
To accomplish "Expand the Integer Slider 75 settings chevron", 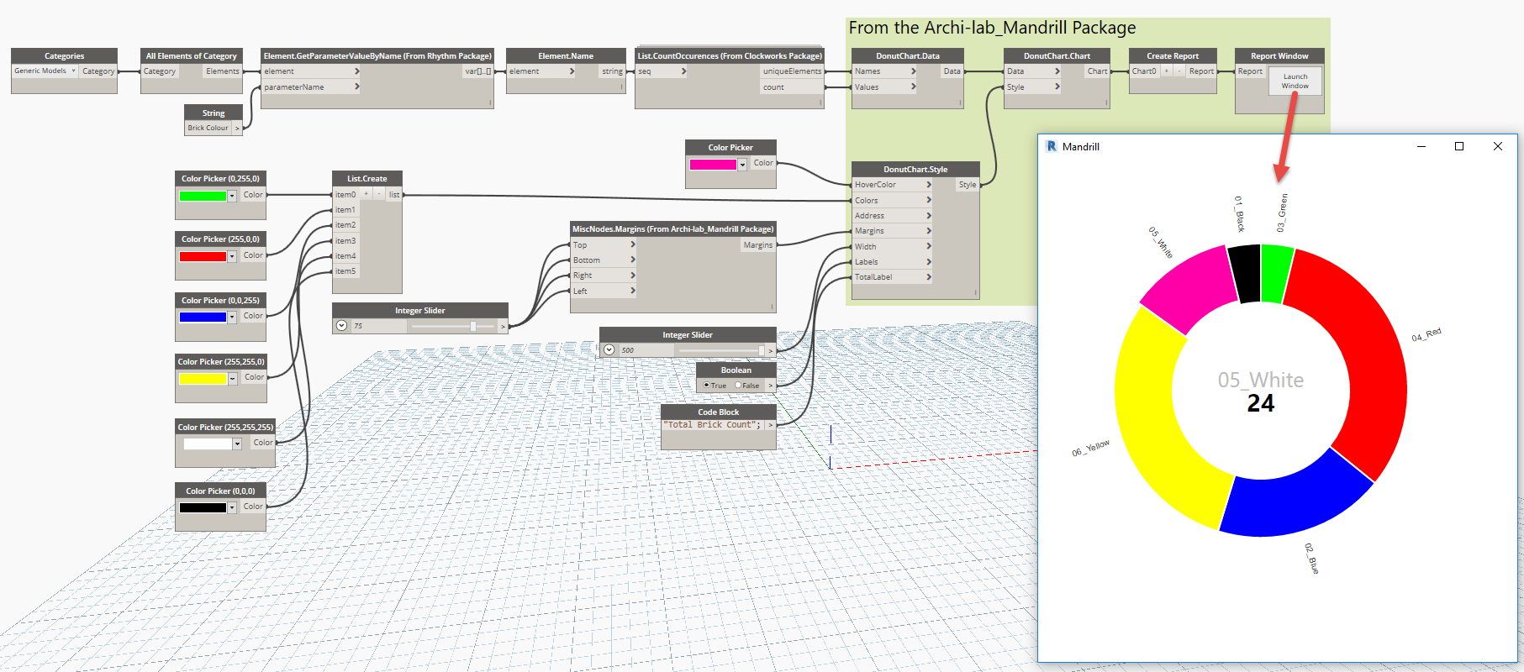I will [x=341, y=326].
